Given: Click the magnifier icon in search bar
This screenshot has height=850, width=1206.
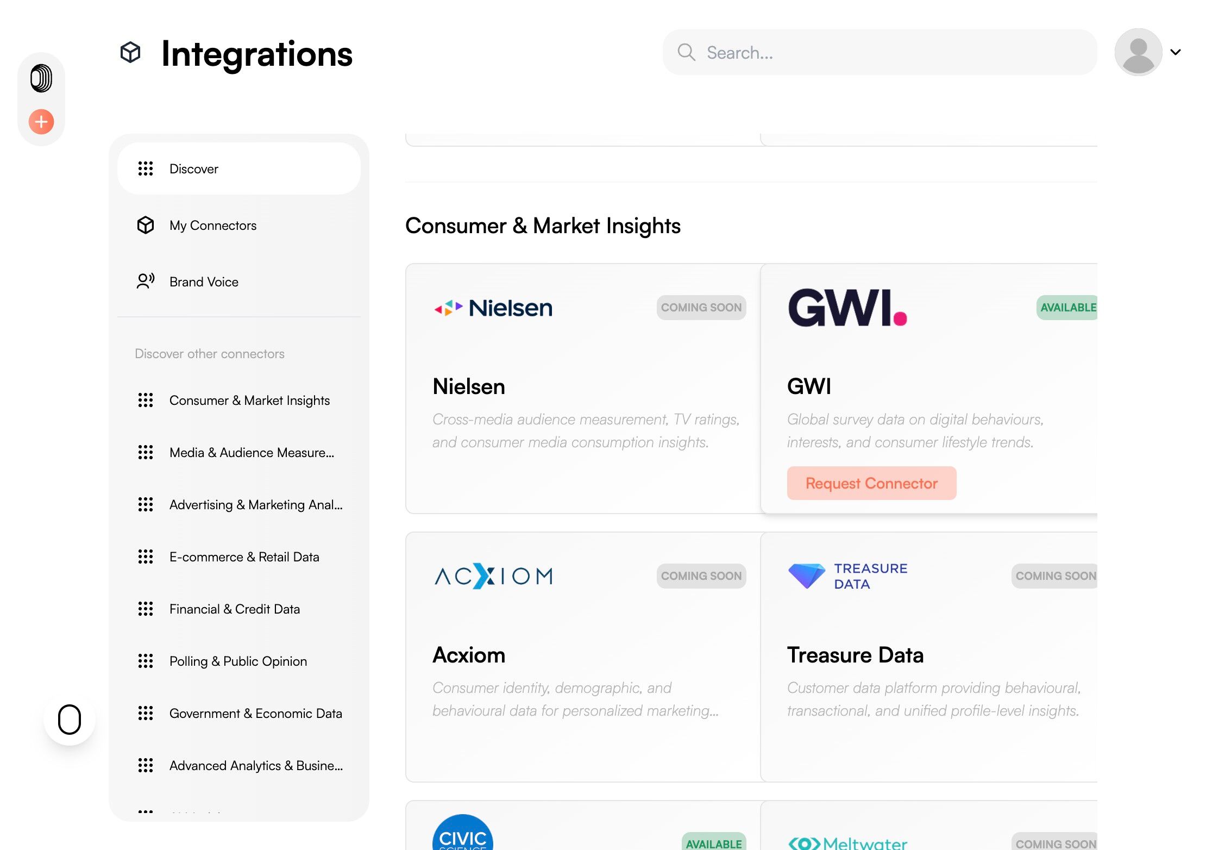Looking at the screenshot, I should pyautogui.click(x=686, y=52).
